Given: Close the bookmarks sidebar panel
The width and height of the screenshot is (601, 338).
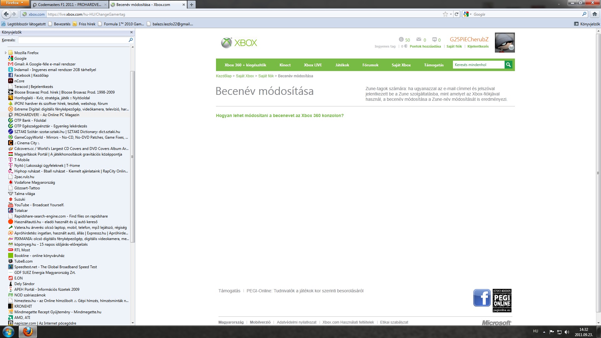Looking at the screenshot, I should [x=131, y=32].
